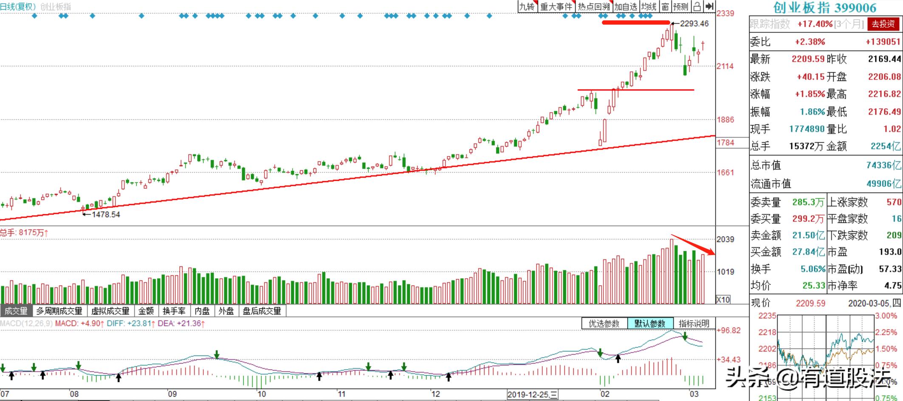This screenshot has width=903, height=401.
Task: Open the 预测 forecast button
Action: pyautogui.click(x=681, y=6)
